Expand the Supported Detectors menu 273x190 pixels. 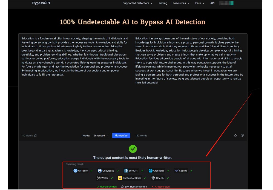click(x=137, y=3)
